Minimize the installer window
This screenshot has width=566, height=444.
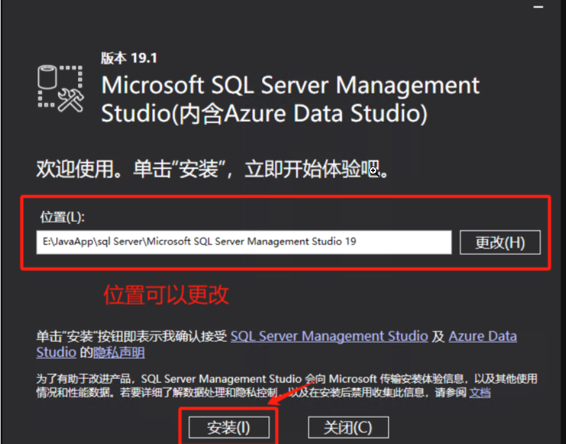tap(538, 7)
